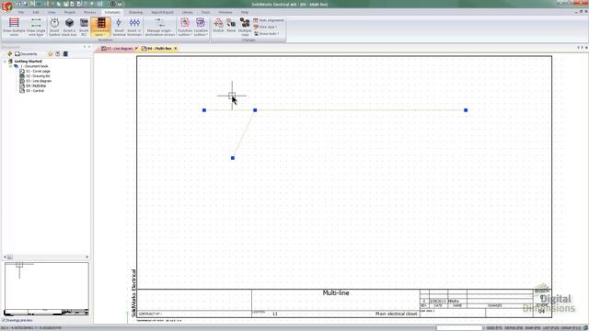Click the Multiple copy tool
This screenshot has height=331, width=589.
[x=245, y=27]
